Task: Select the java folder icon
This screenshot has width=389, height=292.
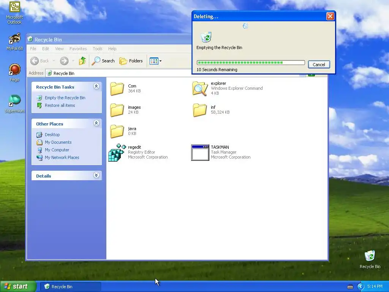Action: (x=117, y=131)
